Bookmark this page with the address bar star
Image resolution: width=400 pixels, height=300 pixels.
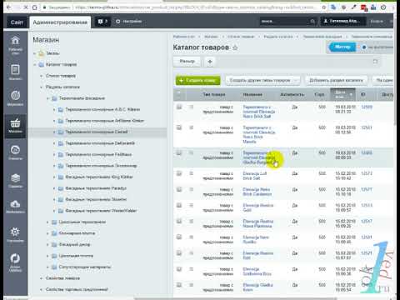point(323,7)
